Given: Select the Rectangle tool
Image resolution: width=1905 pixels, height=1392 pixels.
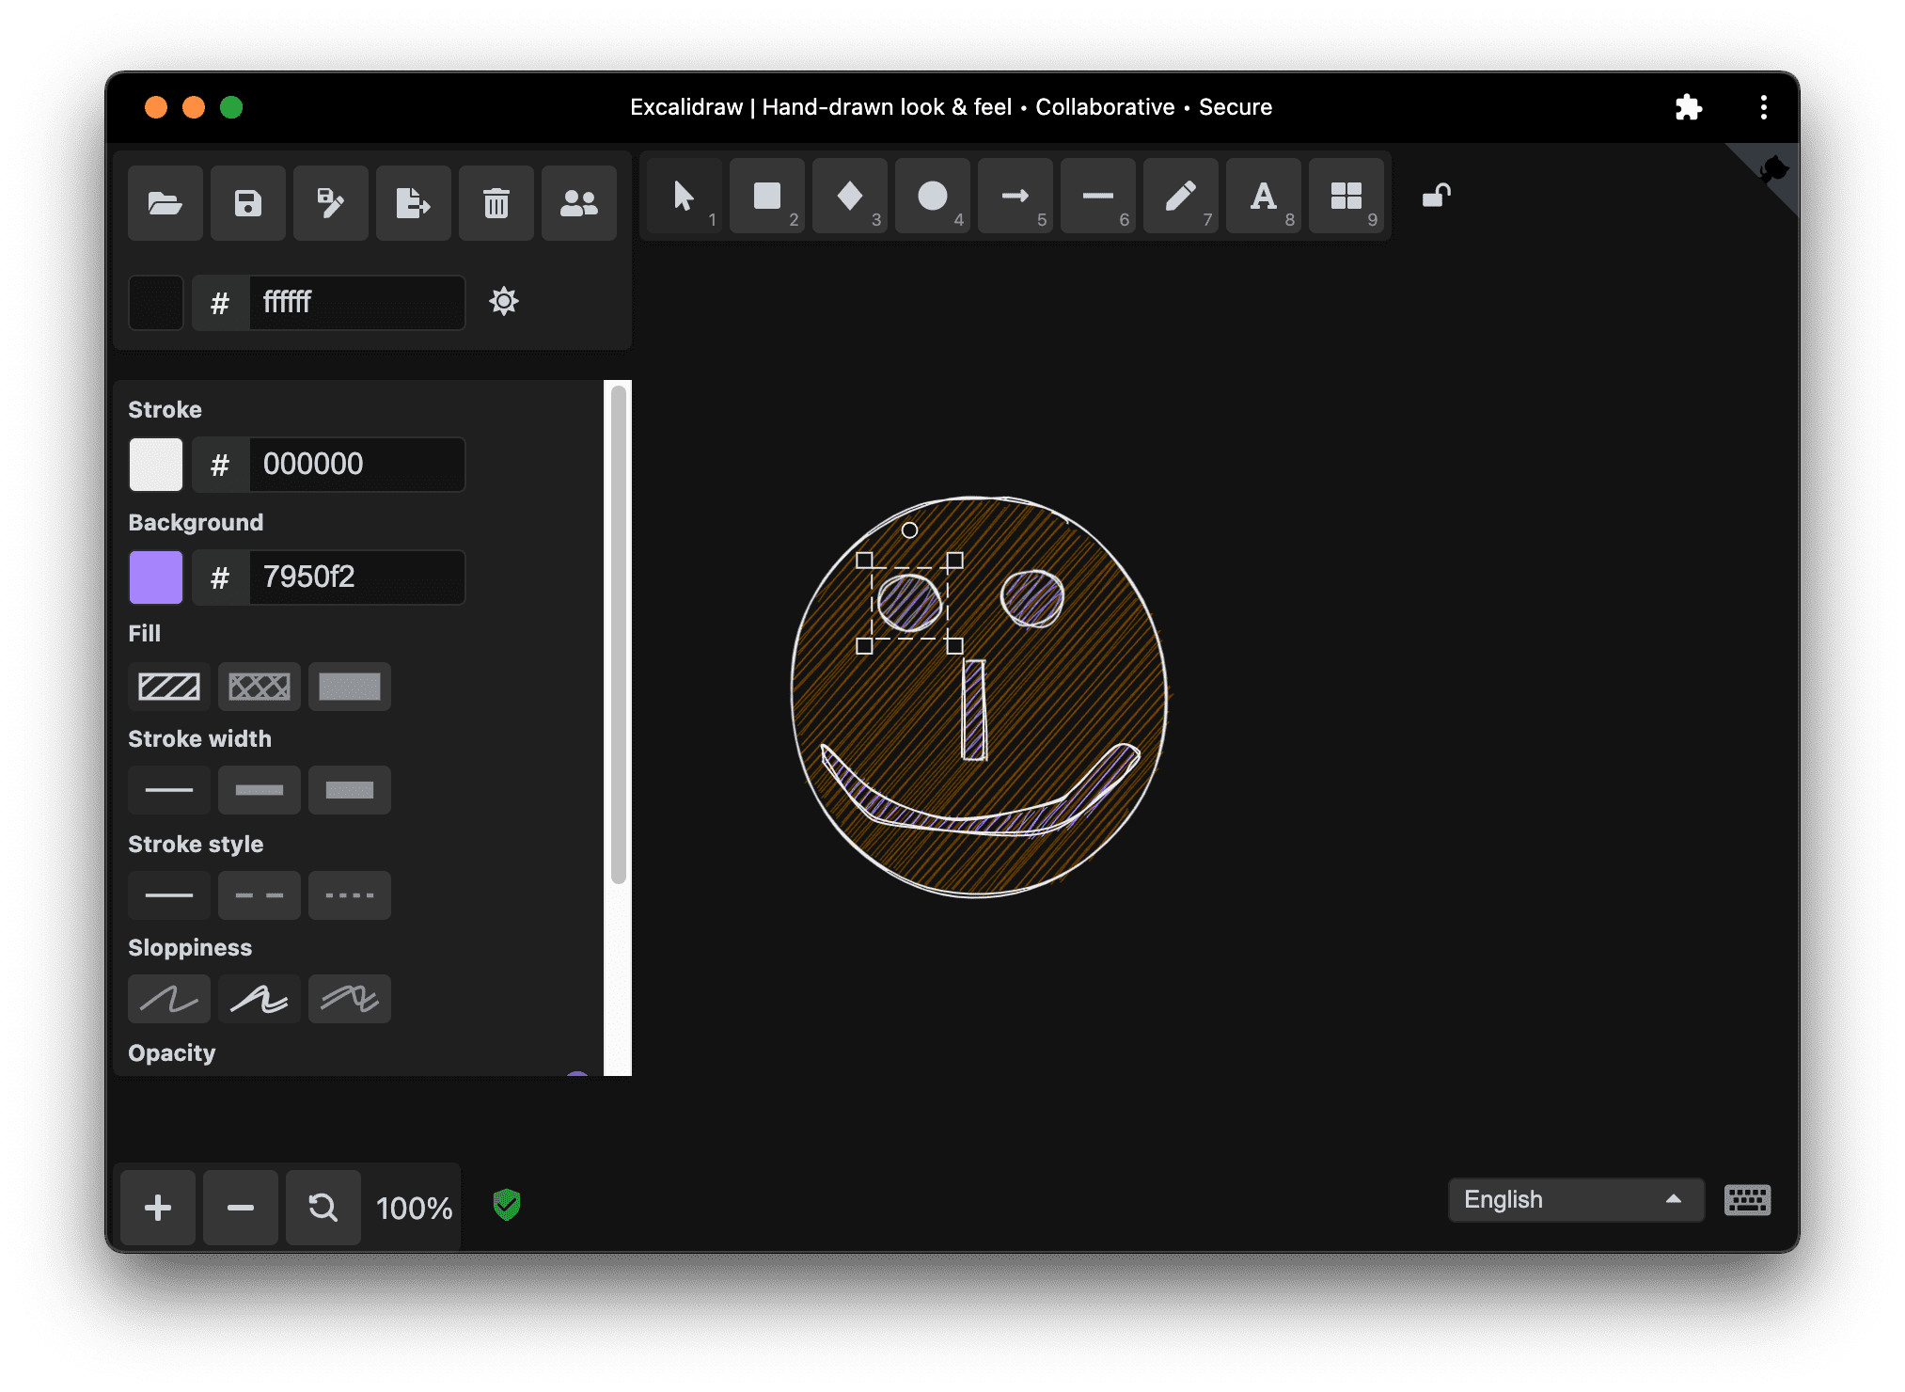Looking at the screenshot, I should (766, 197).
